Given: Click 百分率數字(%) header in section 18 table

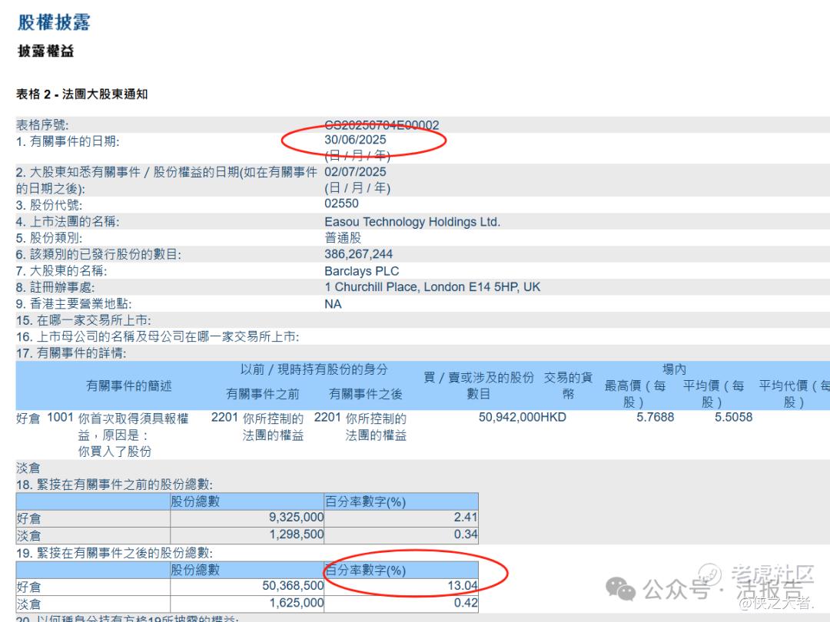Looking at the screenshot, I should tap(365, 501).
